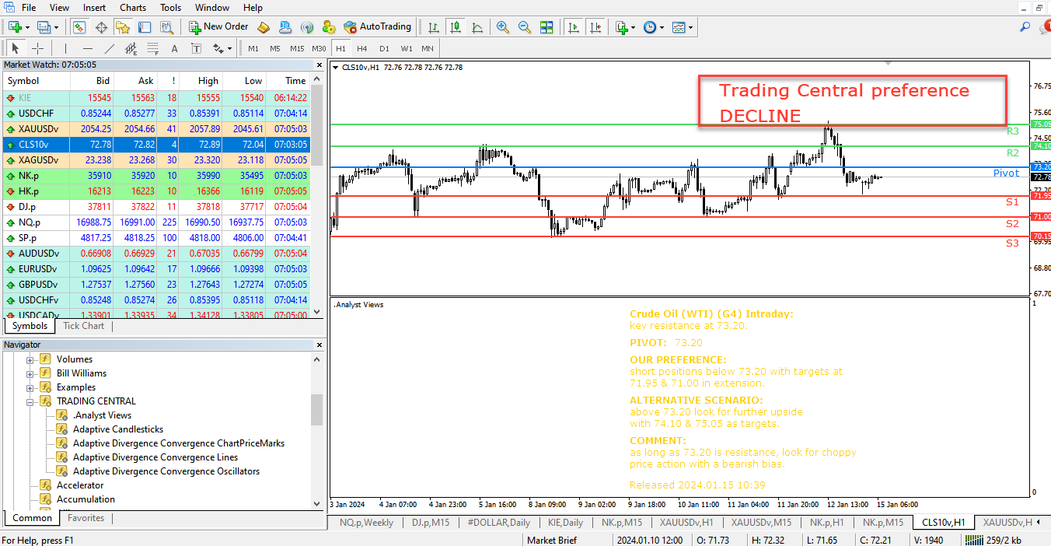Image resolution: width=1051 pixels, height=546 pixels.
Task: Click the New Order button
Action: coord(218,27)
